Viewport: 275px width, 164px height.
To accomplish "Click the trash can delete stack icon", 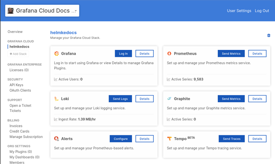I will click(268, 35).
